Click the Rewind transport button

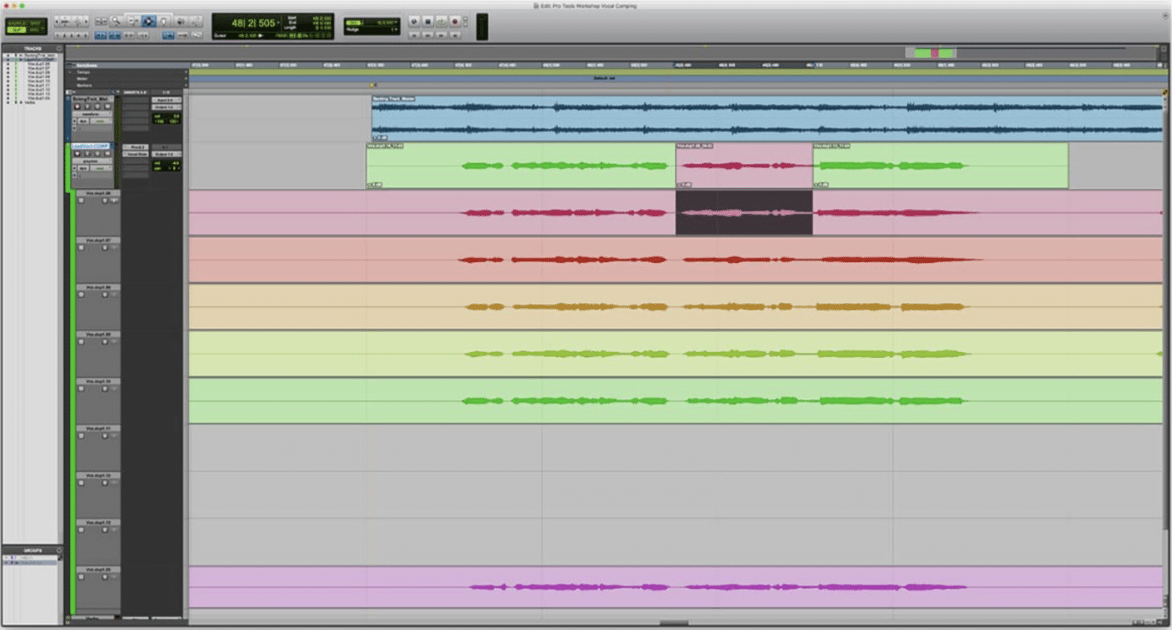[428, 35]
